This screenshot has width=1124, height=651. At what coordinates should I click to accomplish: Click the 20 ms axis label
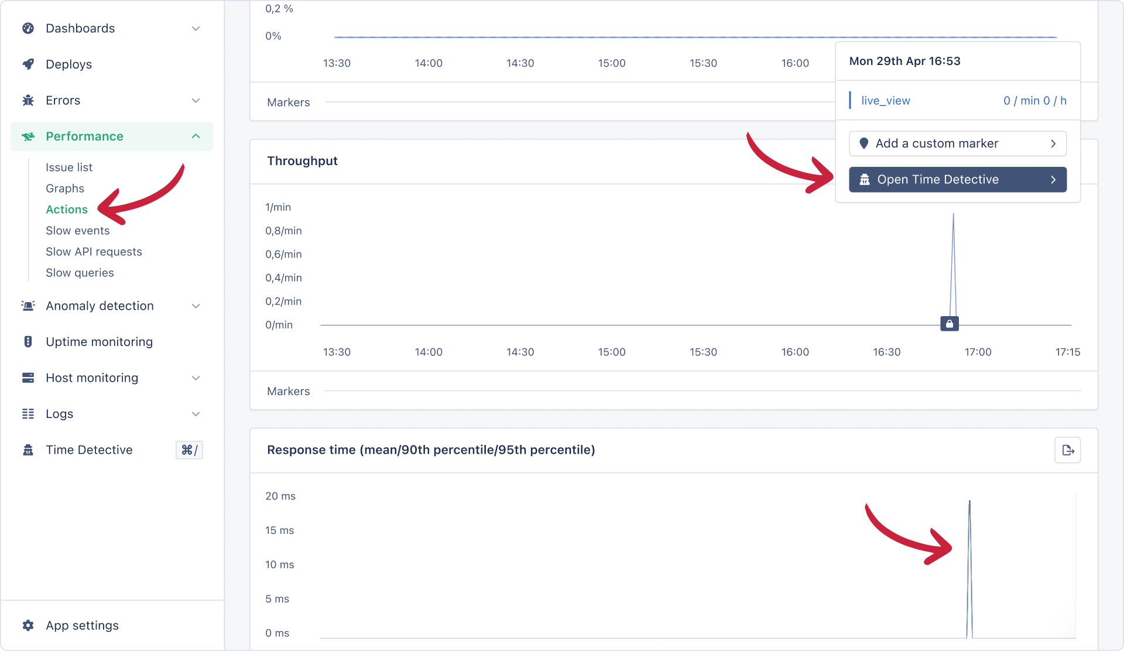(x=280, y=496)
